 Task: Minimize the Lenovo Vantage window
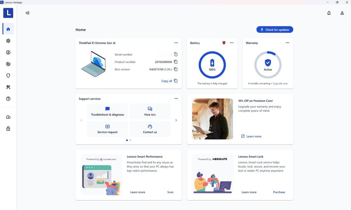click(328, 2)
